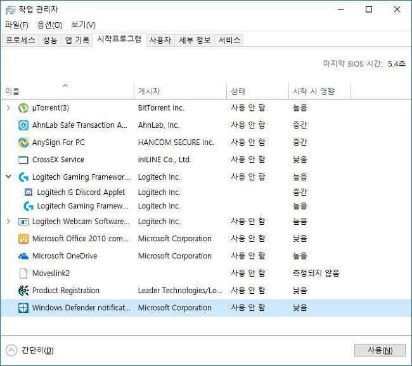
Task: Open the 파일(F) menu
Action: coord(16,25)
